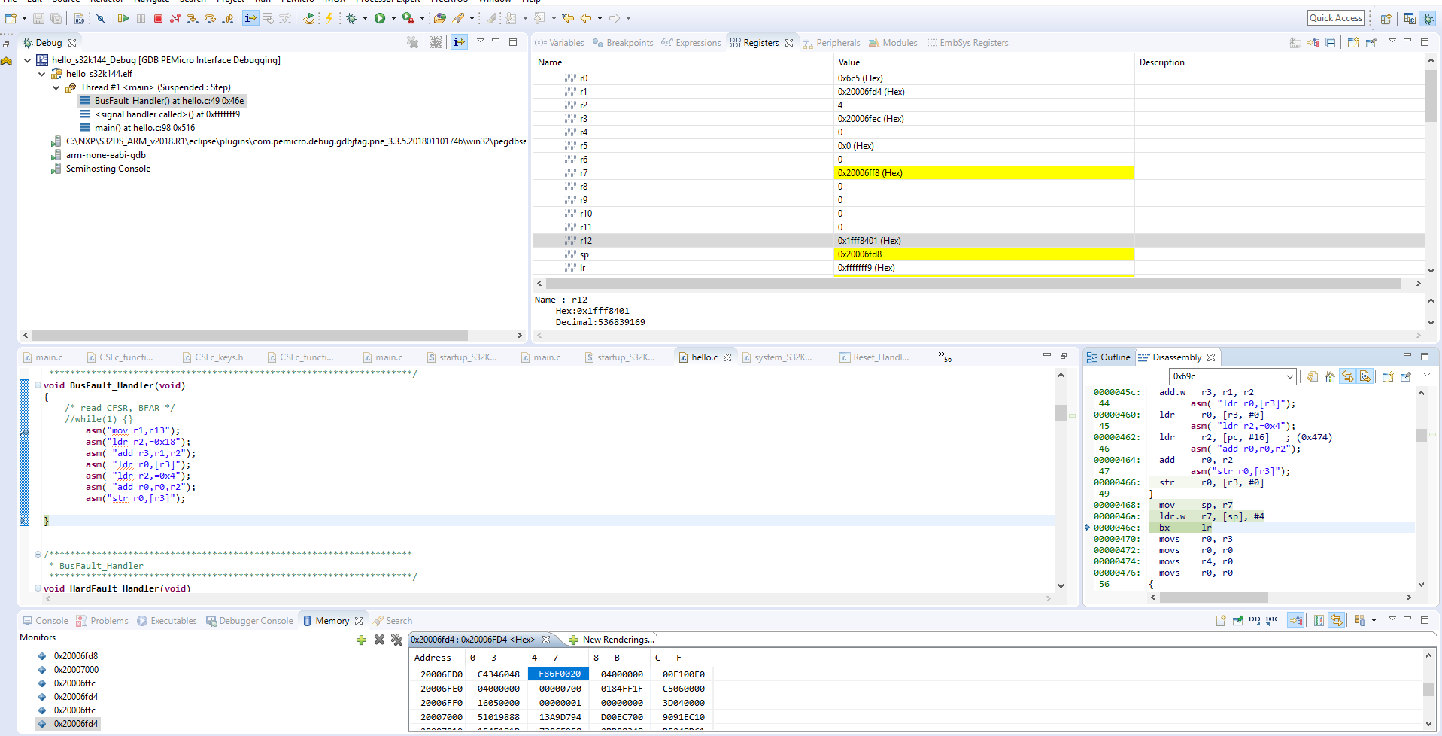Restart the debug session
This screenshot has width=1442, height=736.
tap(309, 19)
